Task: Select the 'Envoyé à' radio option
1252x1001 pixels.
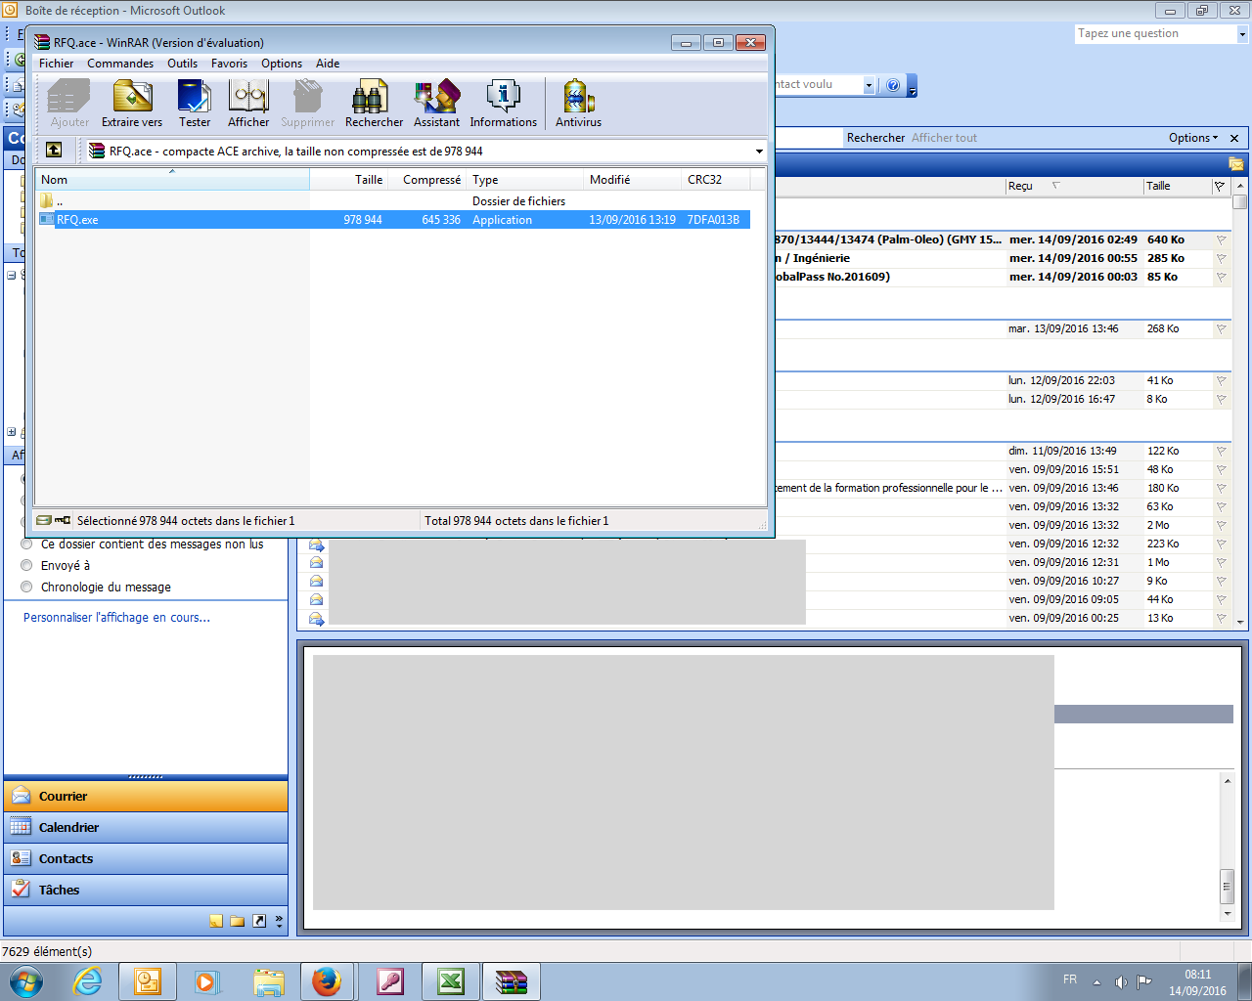Action: point(27,566)
